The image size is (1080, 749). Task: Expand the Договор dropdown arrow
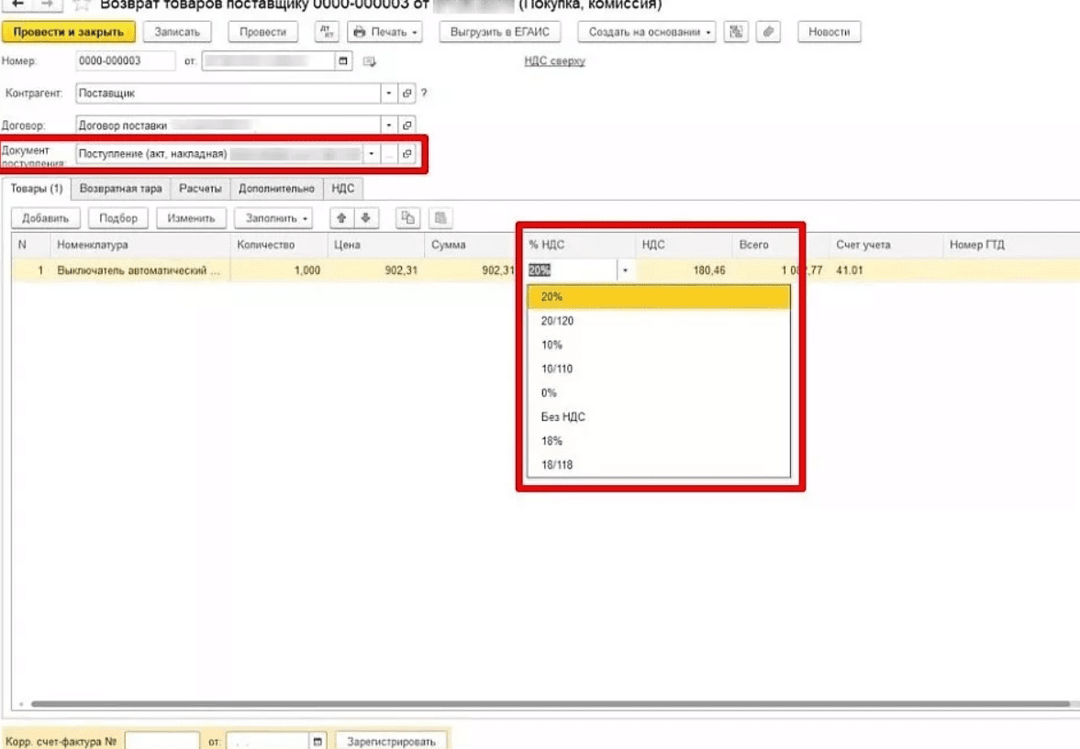coord(389,125)
